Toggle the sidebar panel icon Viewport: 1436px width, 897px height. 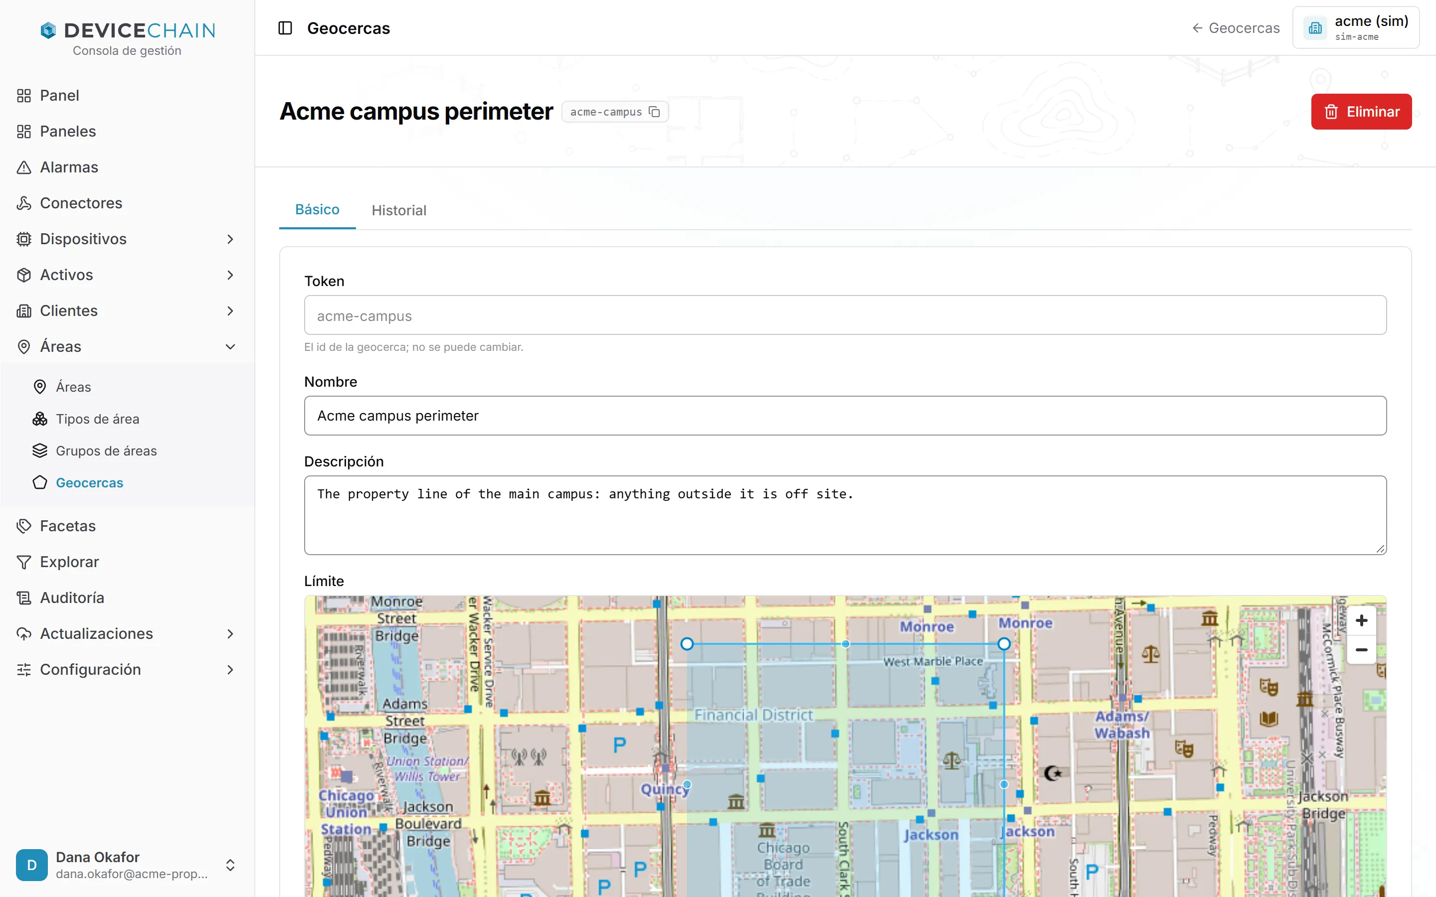(285, 28)
